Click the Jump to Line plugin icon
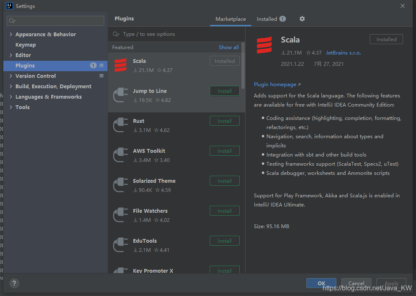This screenshot has height=296, width=416. pyautogui.click(x=120, y=95)
